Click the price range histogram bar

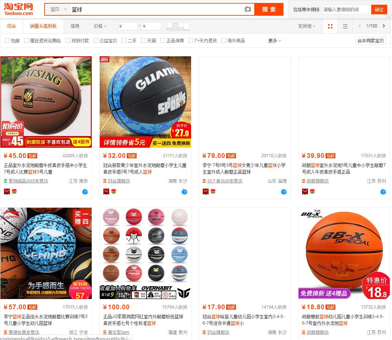[x=178, y=26]
